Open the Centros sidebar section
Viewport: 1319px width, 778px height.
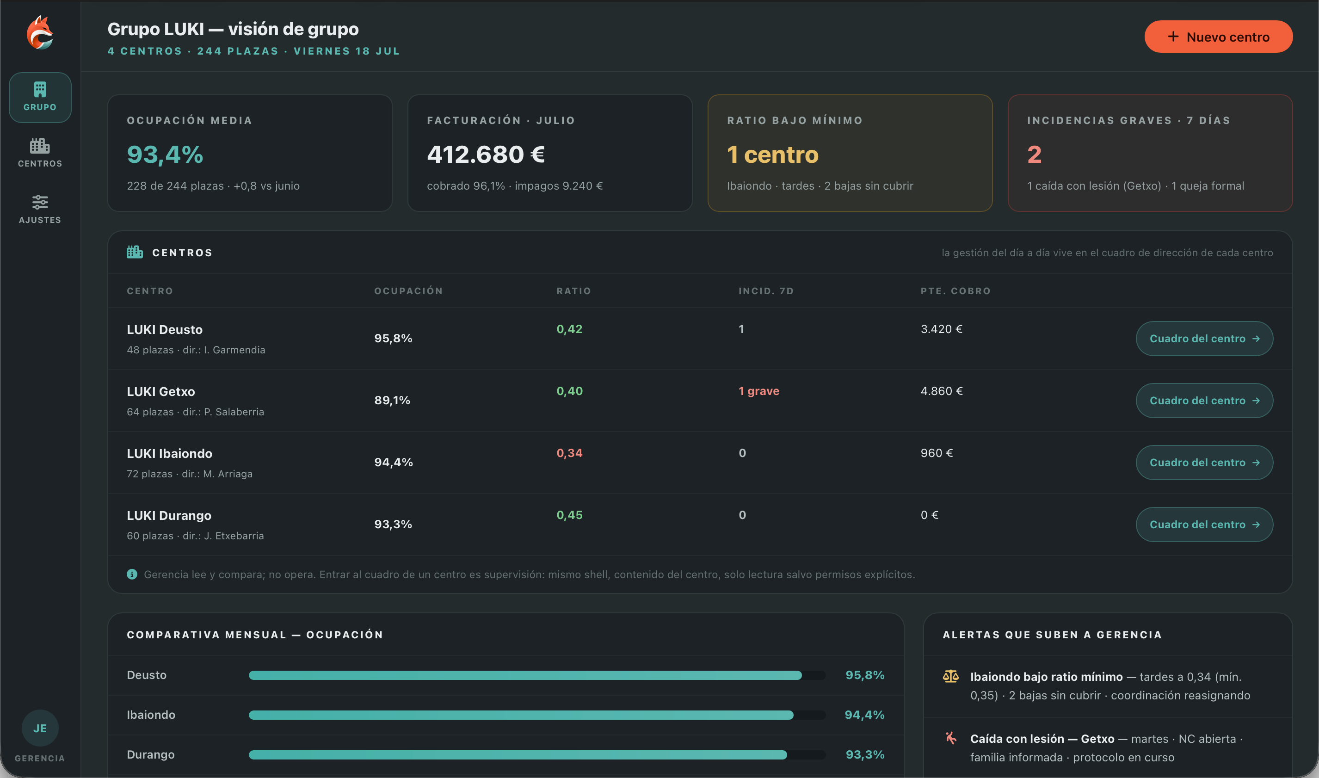[40, 153]
